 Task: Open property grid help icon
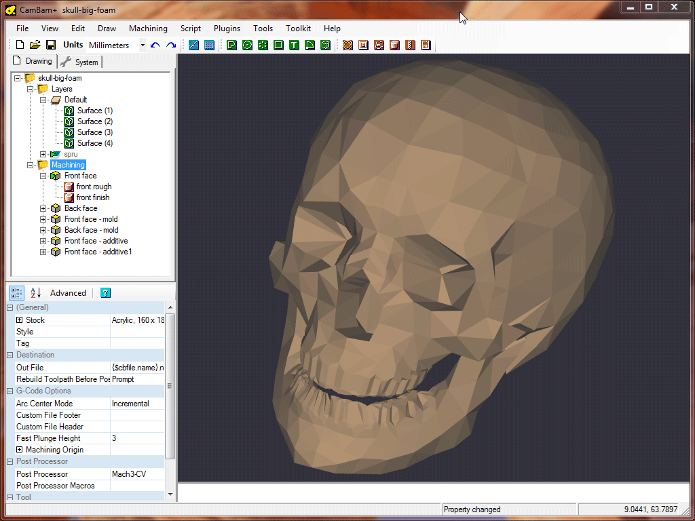click(105, 293)
